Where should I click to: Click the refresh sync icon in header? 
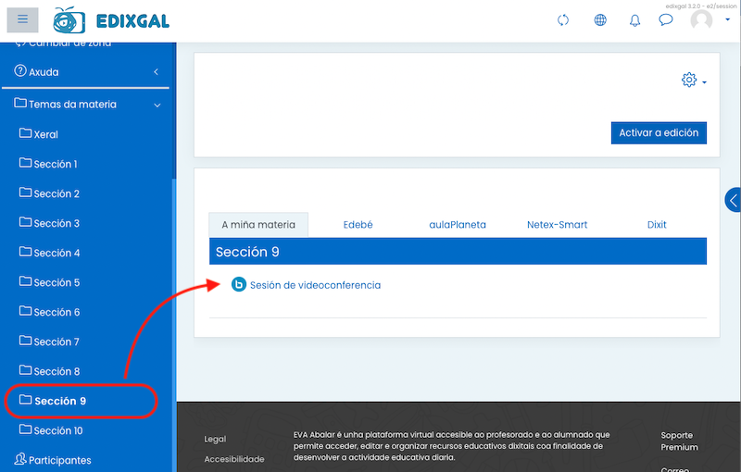[563, 20]
